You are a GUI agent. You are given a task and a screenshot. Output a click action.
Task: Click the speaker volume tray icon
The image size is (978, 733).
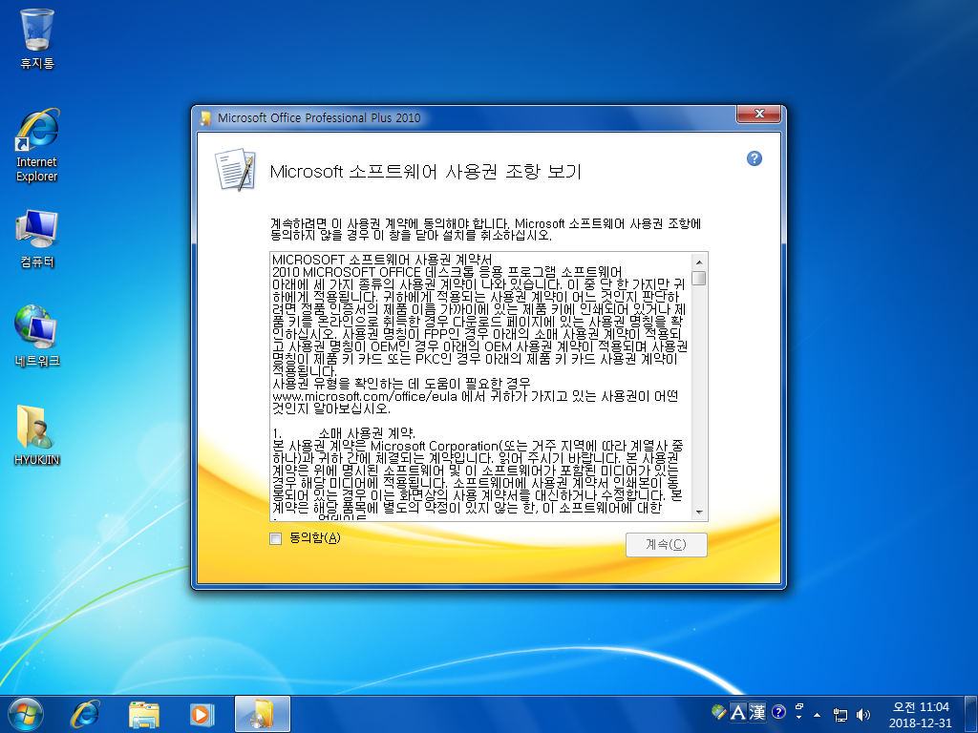tap(863, 714)
